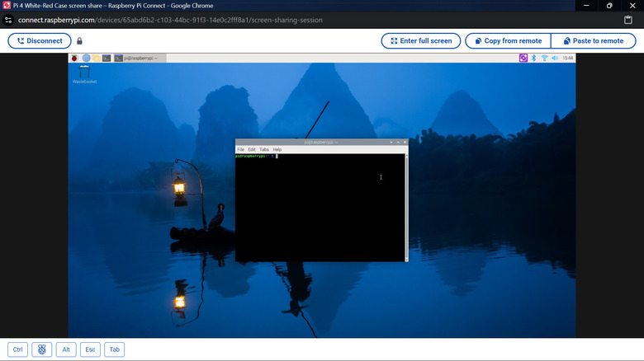Image resolution: width=644 pixels, height=361 pixels.
Task: Click the 15:44 panel clock
Action: click(567, 59)
